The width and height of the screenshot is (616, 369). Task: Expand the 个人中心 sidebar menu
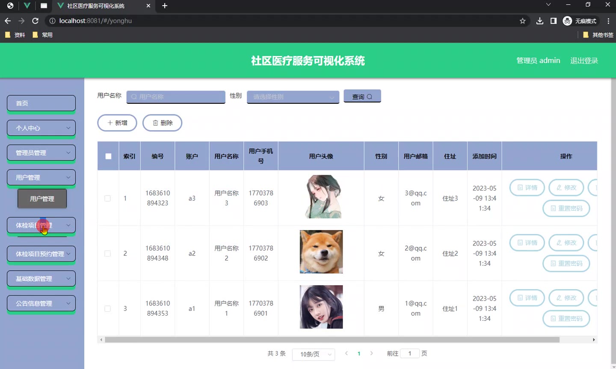(41, 128)
